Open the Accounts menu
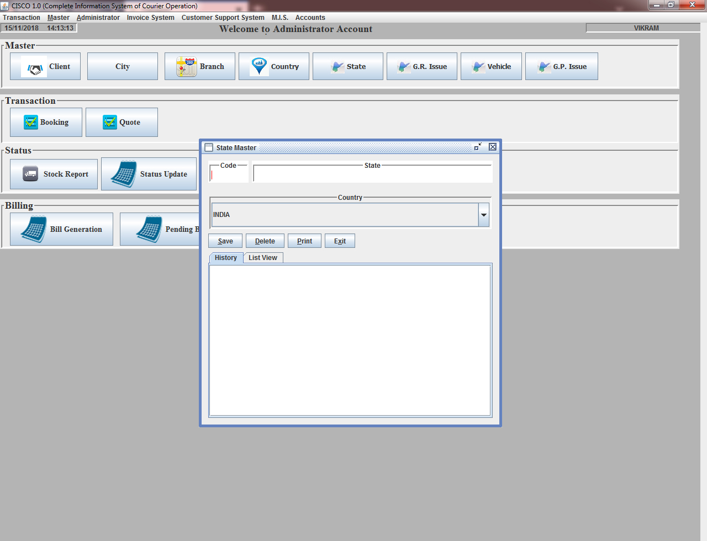Screen dimensions: 707x541 point(310,18)
